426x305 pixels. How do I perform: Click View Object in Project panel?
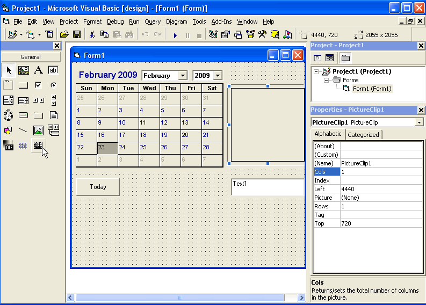click(329, 58)
